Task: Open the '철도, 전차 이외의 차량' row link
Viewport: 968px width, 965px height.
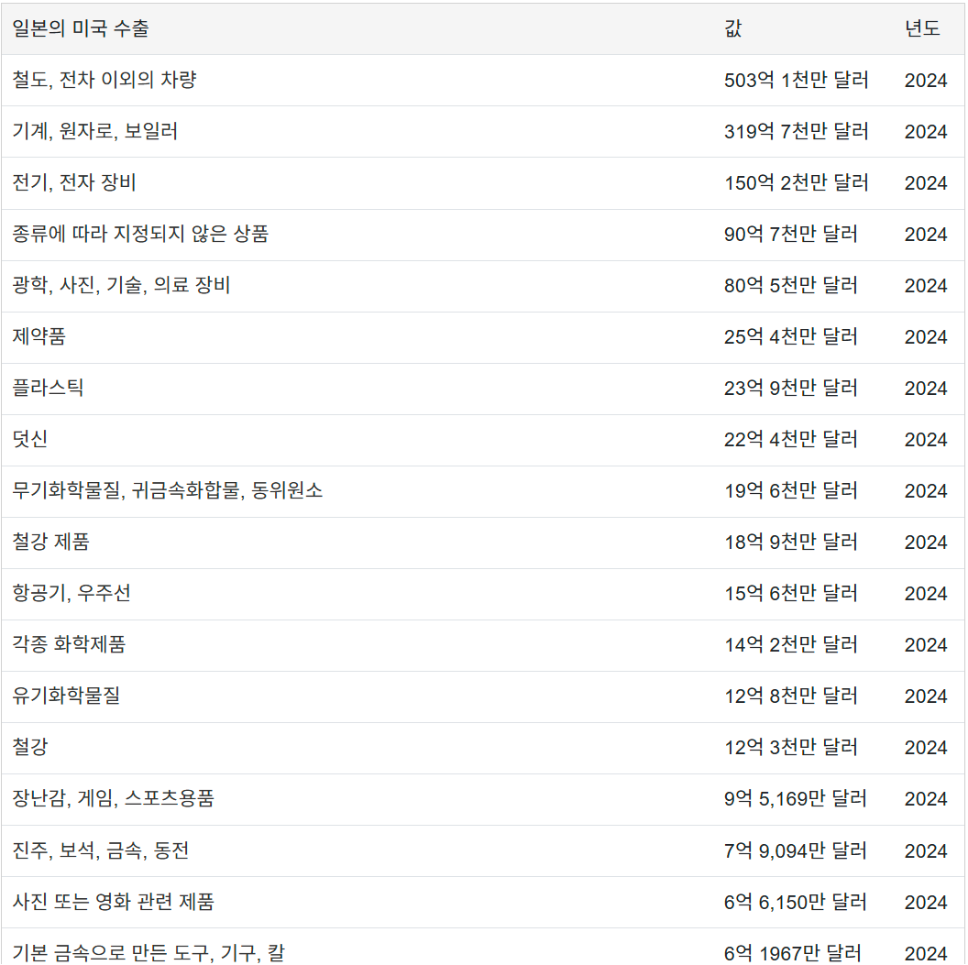Action: pos(104,80)
